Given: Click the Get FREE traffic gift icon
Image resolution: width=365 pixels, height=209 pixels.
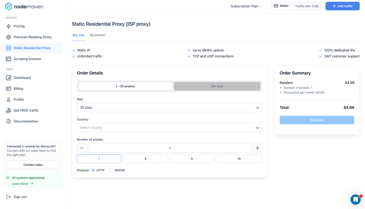Looking at the screenshot, I should click(9, 111).
